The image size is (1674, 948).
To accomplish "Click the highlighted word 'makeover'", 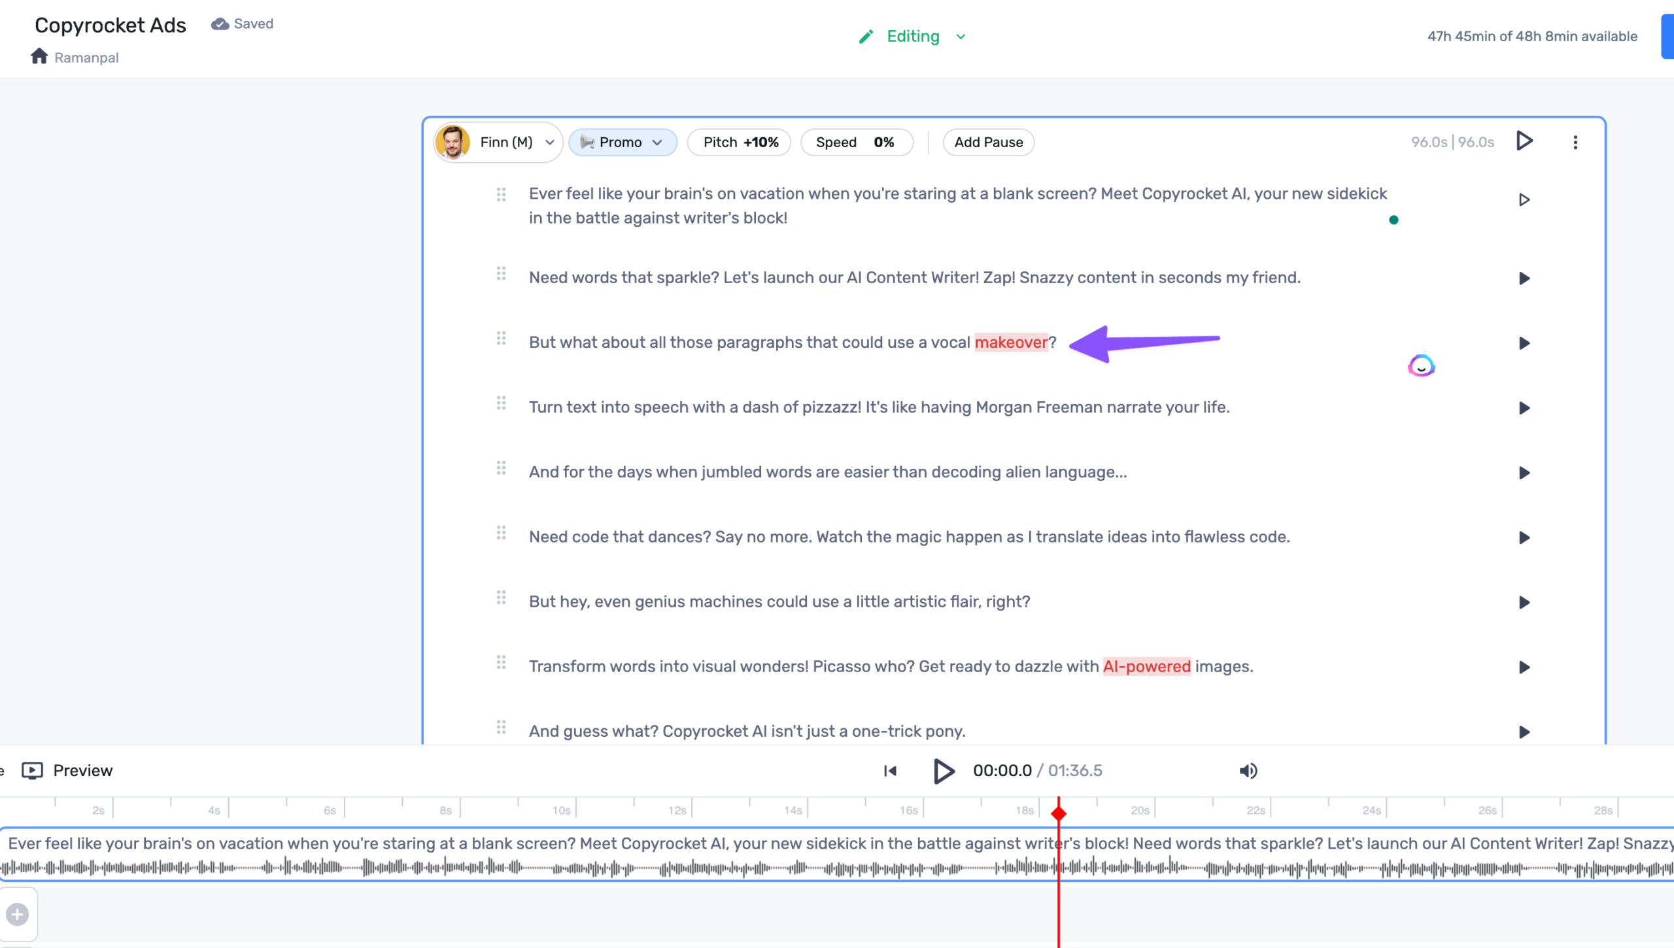I will 1010,343.
